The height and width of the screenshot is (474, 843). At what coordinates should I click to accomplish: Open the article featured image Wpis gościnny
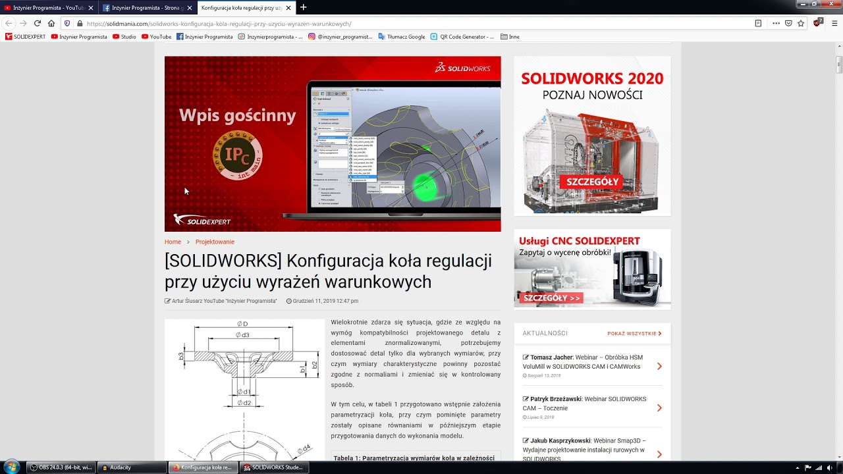click(333, 144)
